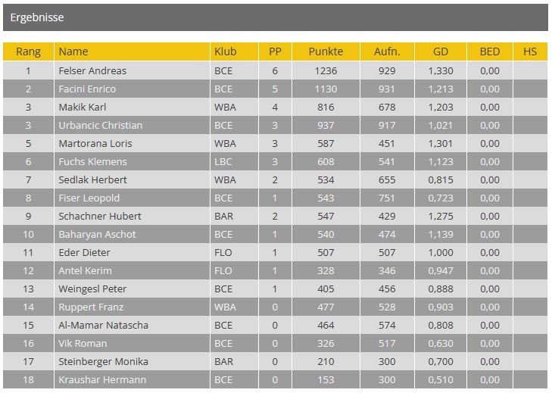Screen dimensions: 552x393
Task: Select Al-Mamar Natascha's name cell
Action: (x=132, y=325)
